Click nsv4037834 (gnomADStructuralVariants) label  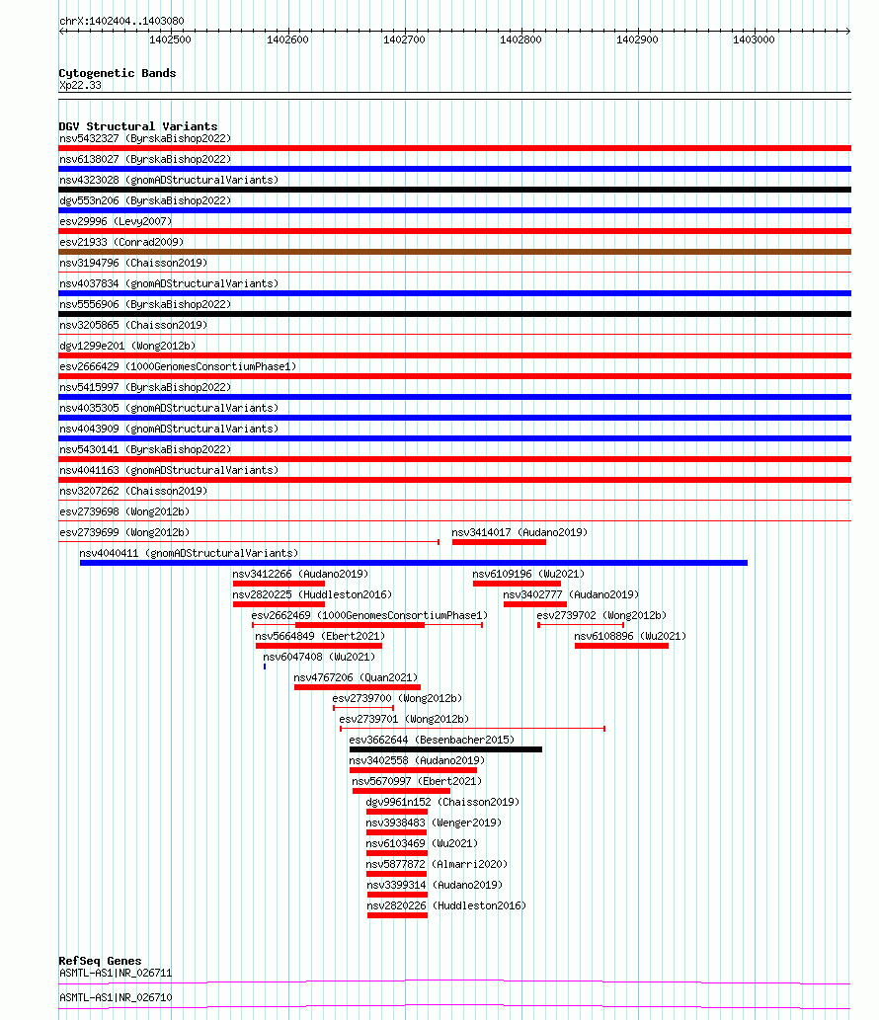(169, 283)
